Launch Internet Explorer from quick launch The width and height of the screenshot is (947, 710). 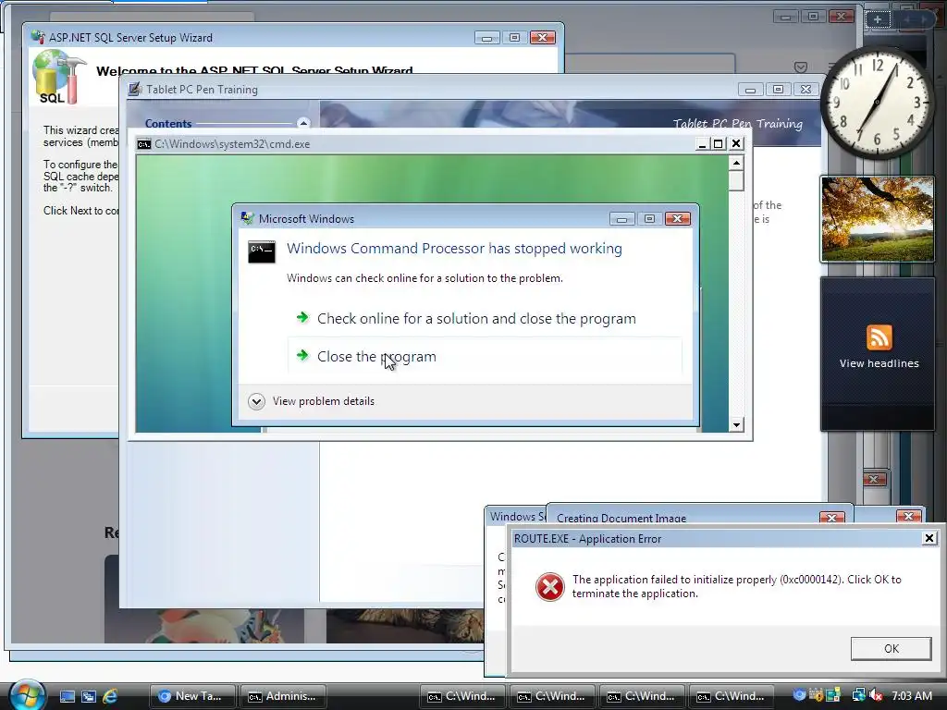pyautogui.click(x=110, y=696)
